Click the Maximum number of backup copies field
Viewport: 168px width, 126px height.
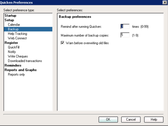tap(125, 35)
